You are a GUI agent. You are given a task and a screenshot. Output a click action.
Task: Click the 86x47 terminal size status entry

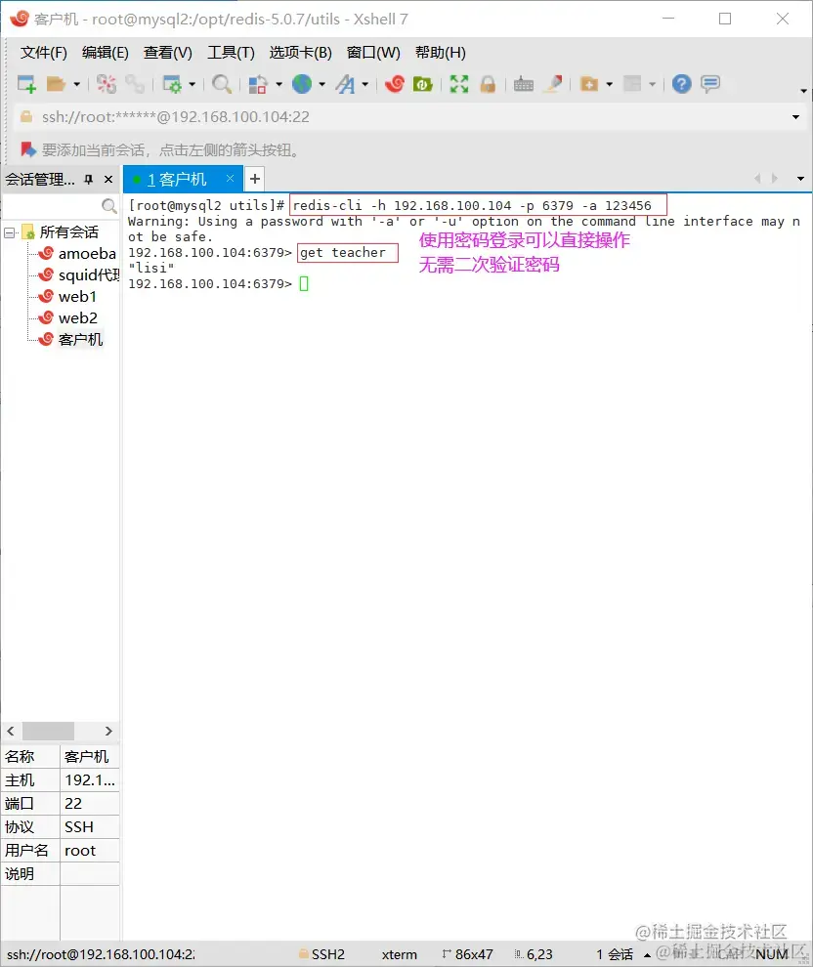point(467,954)
